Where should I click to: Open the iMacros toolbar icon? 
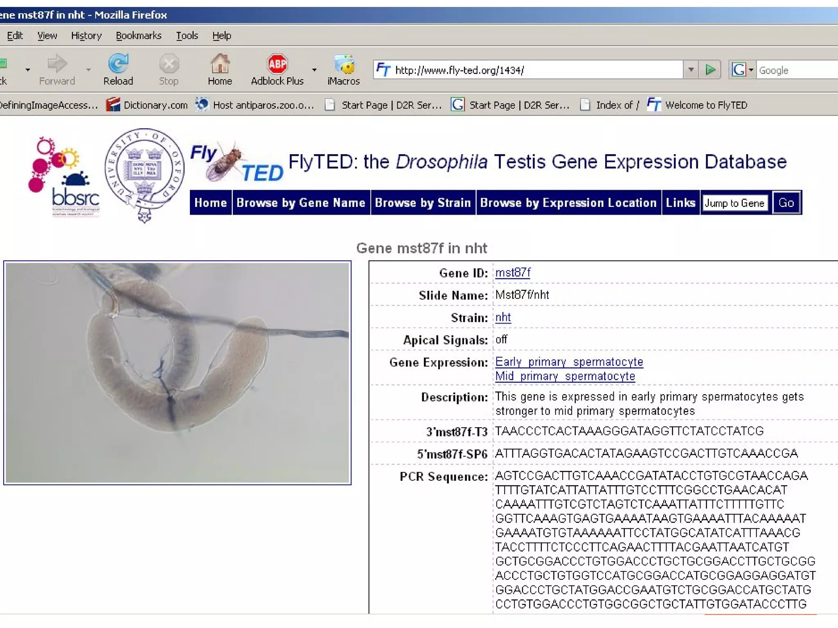(x=343, y=65)
